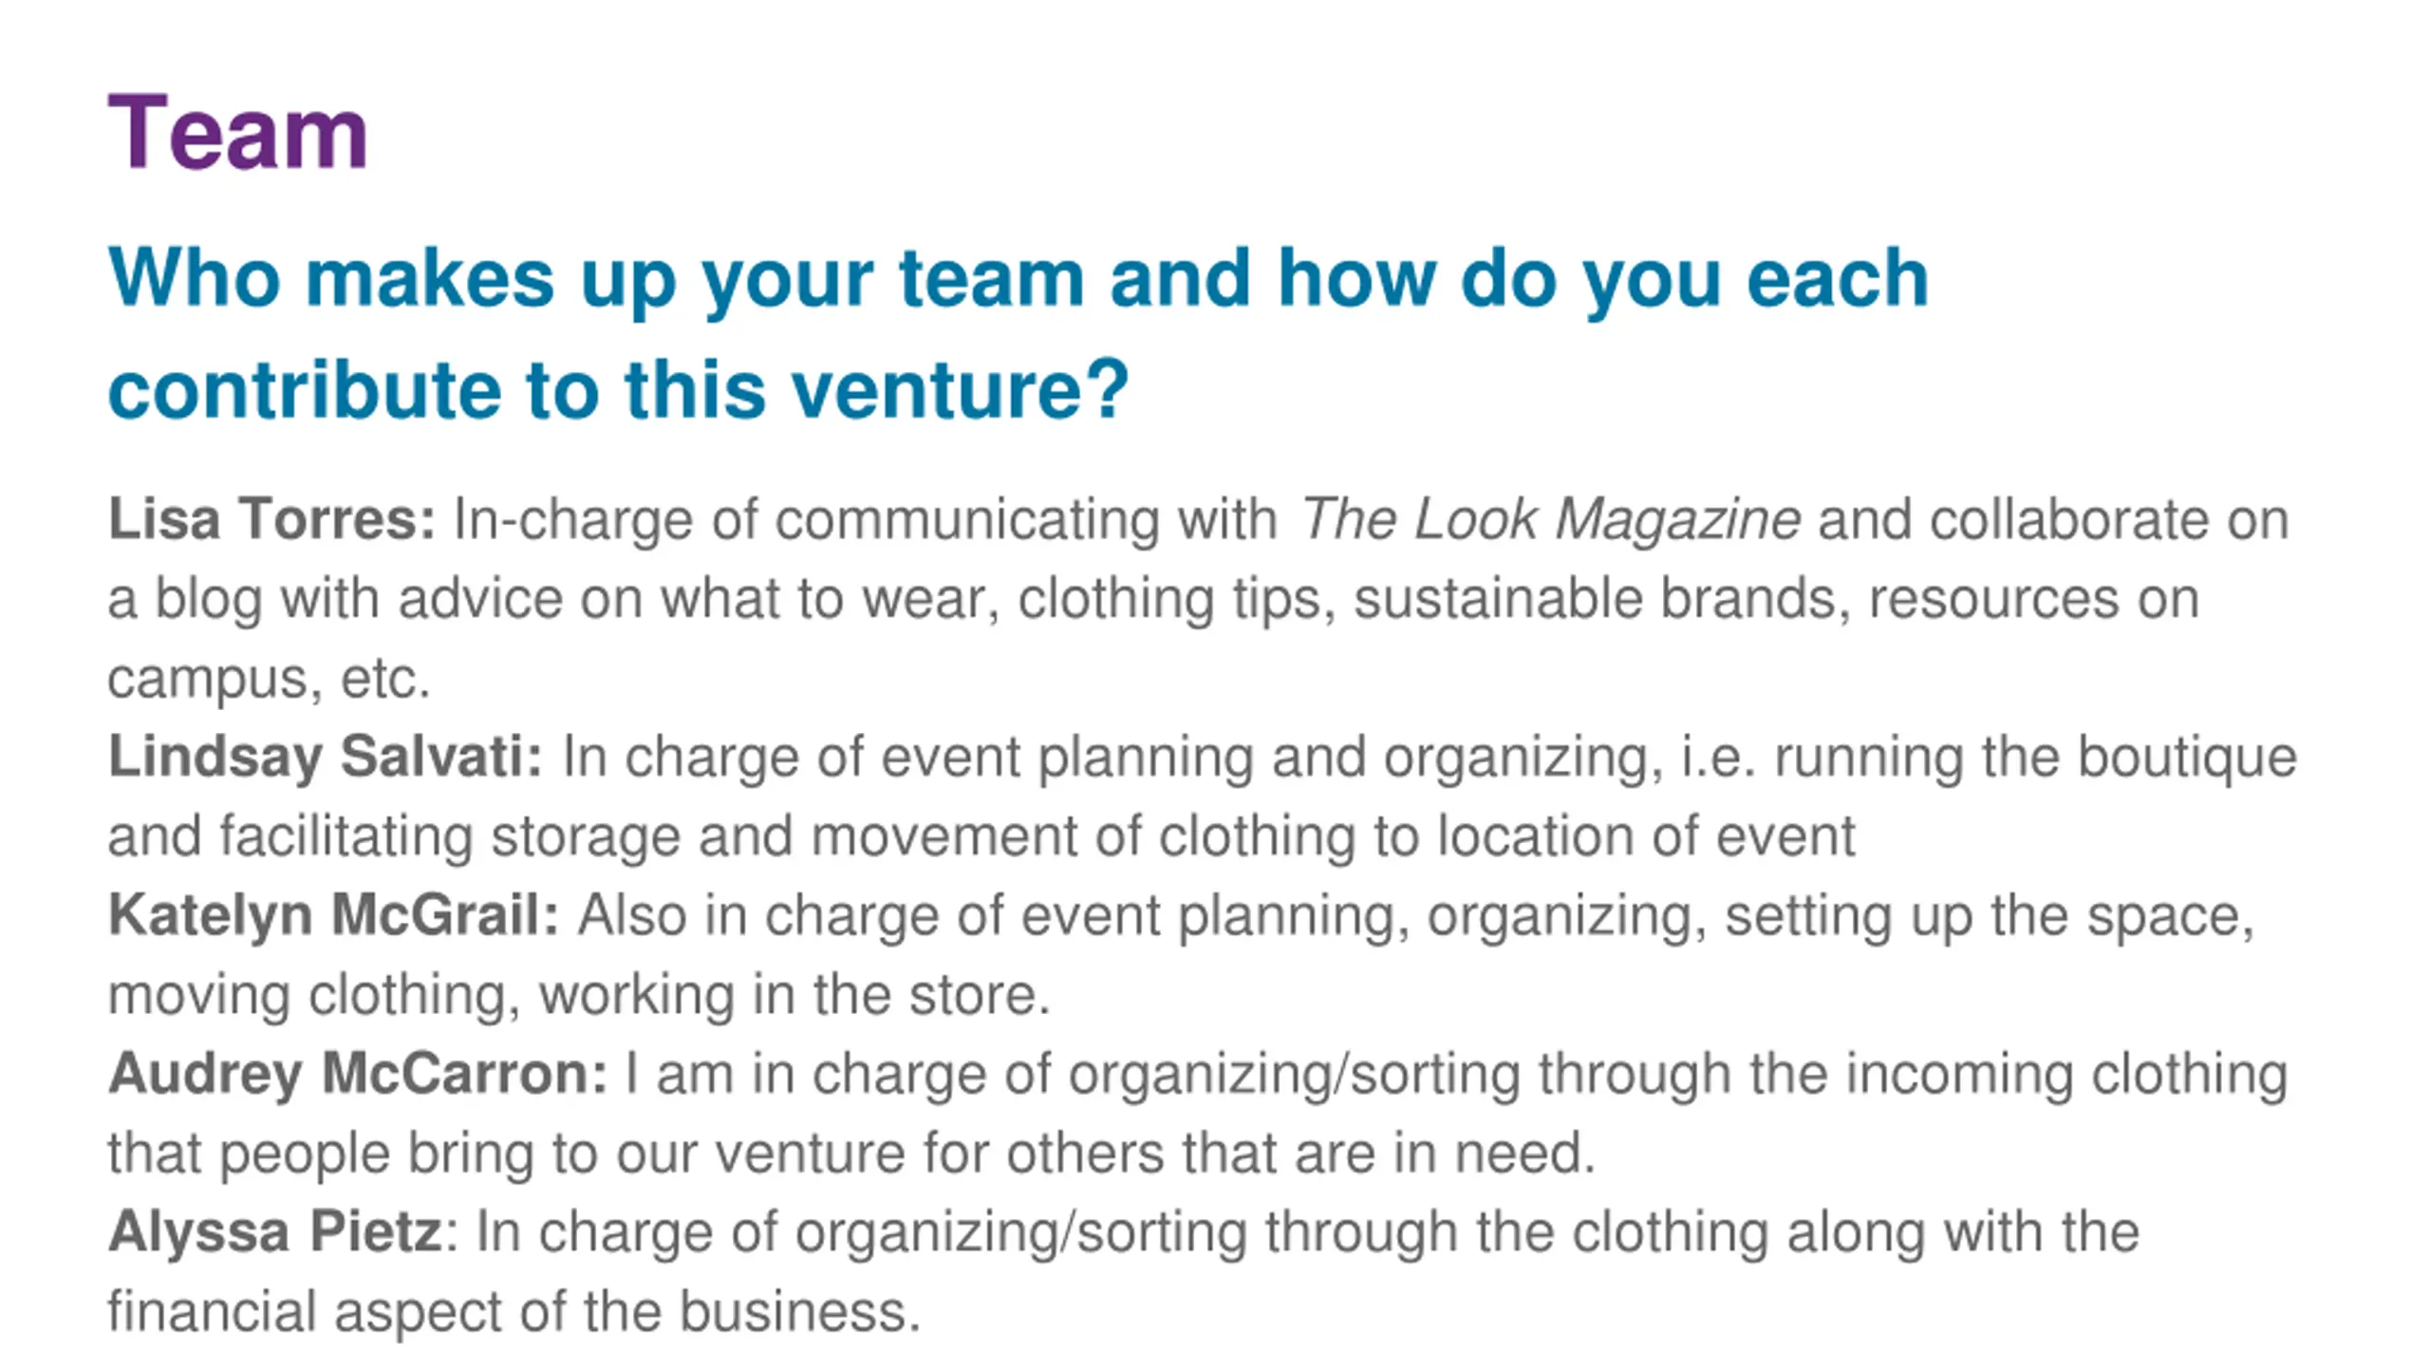Click the words 'location of event'
2430x1367 pixels.
point(1646,836)
